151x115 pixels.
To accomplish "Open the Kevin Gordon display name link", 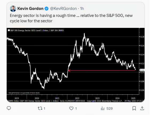I will tap(30, 9).
